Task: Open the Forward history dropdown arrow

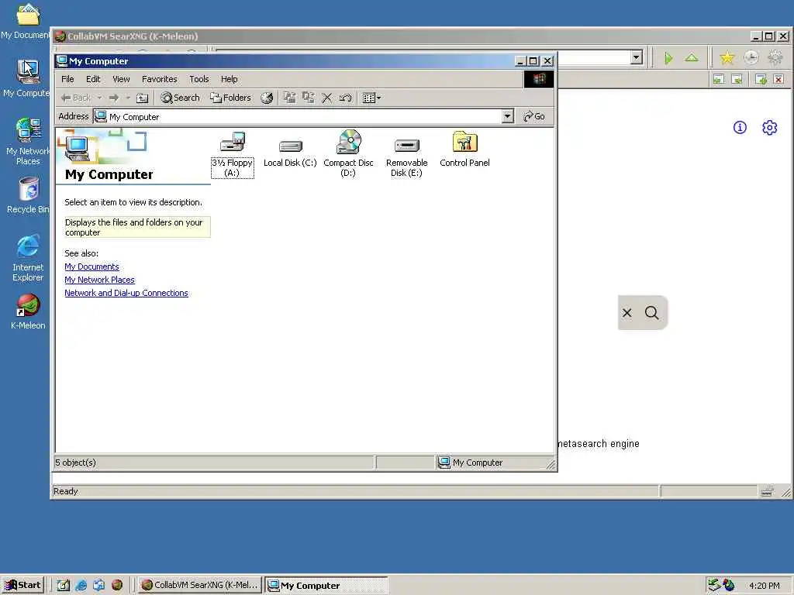Action: 128,98
